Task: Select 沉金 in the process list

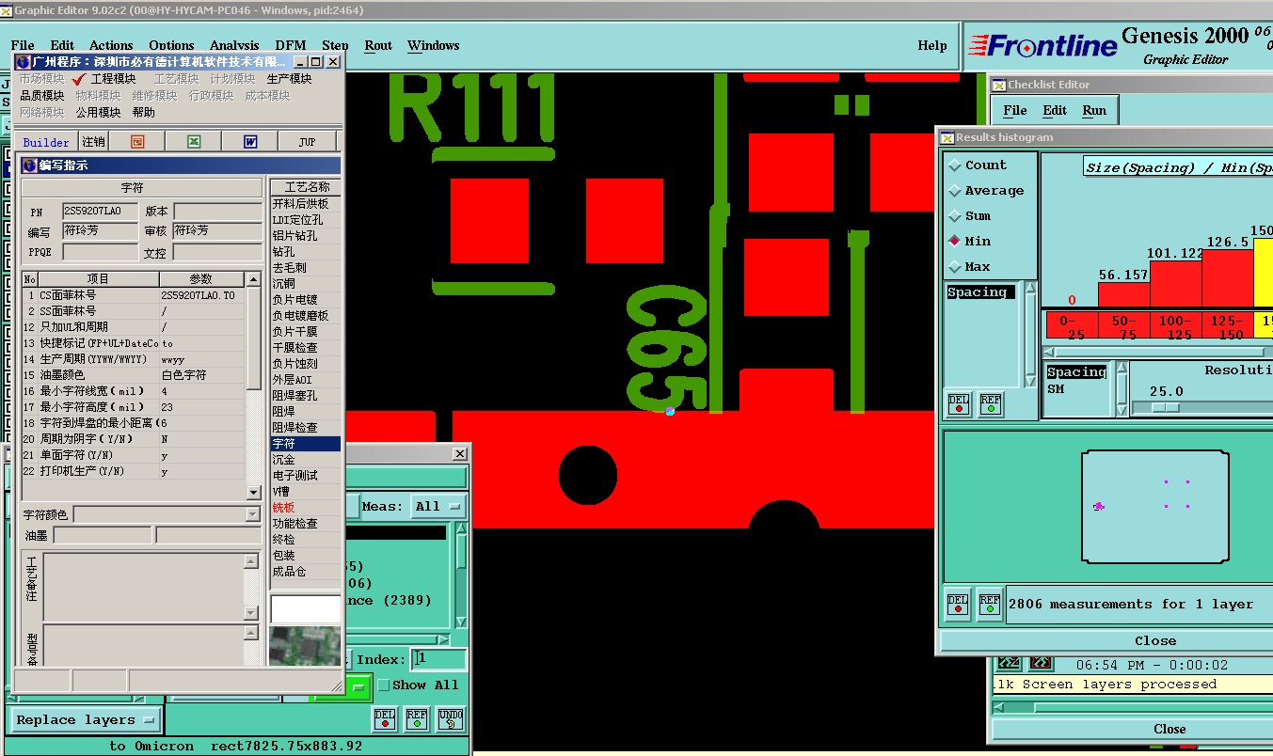Action: click(306, 459)
